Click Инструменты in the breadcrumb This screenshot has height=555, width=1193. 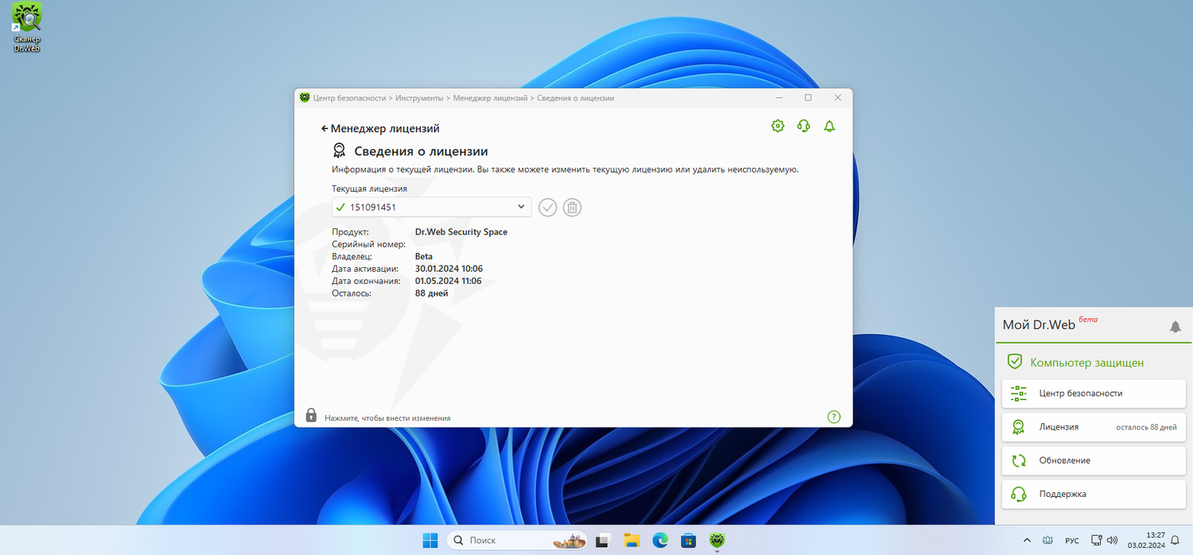[x=419, y=98]
